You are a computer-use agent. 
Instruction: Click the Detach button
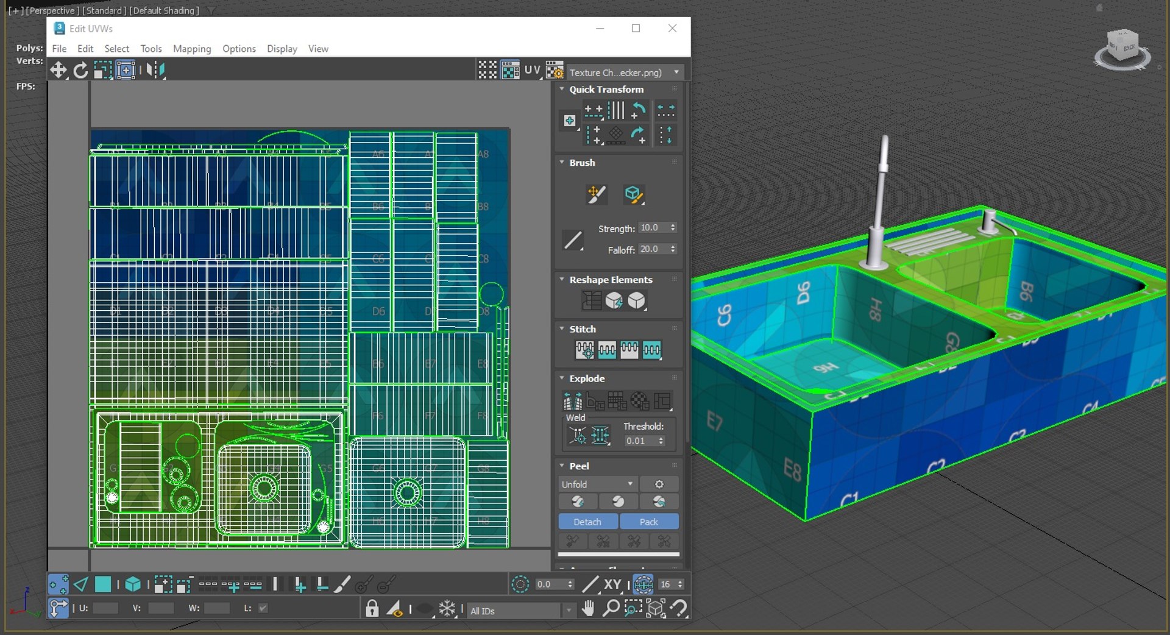pyautogui.click(x=587, y=522)
